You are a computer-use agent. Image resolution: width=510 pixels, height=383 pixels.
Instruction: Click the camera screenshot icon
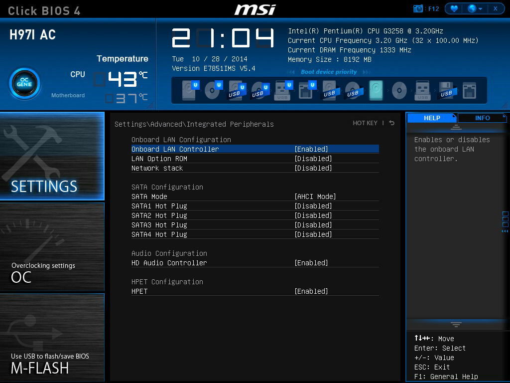coord(418,8)
